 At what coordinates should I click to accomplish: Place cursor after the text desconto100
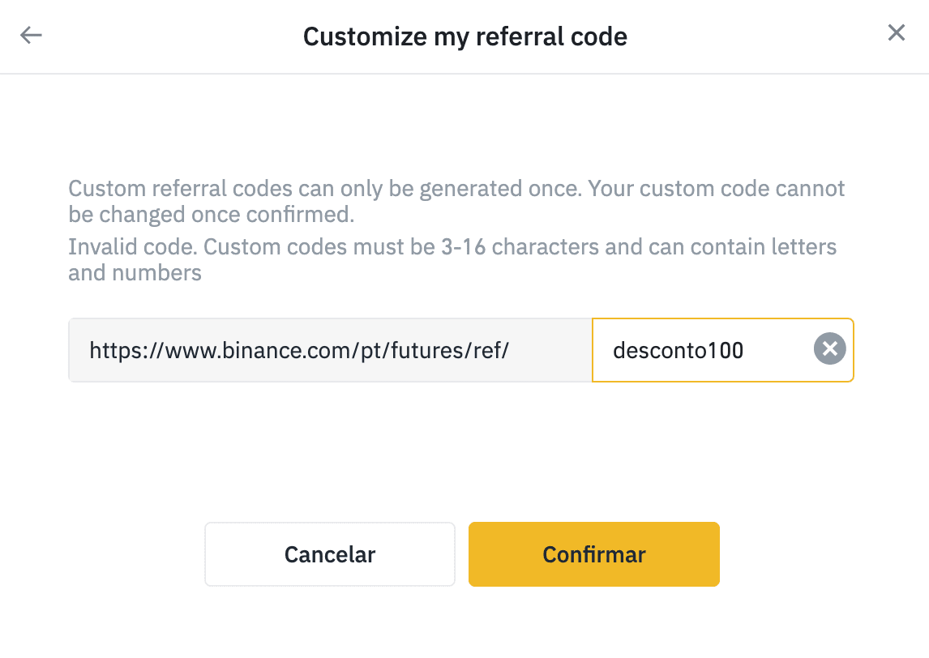pos(745,350)
